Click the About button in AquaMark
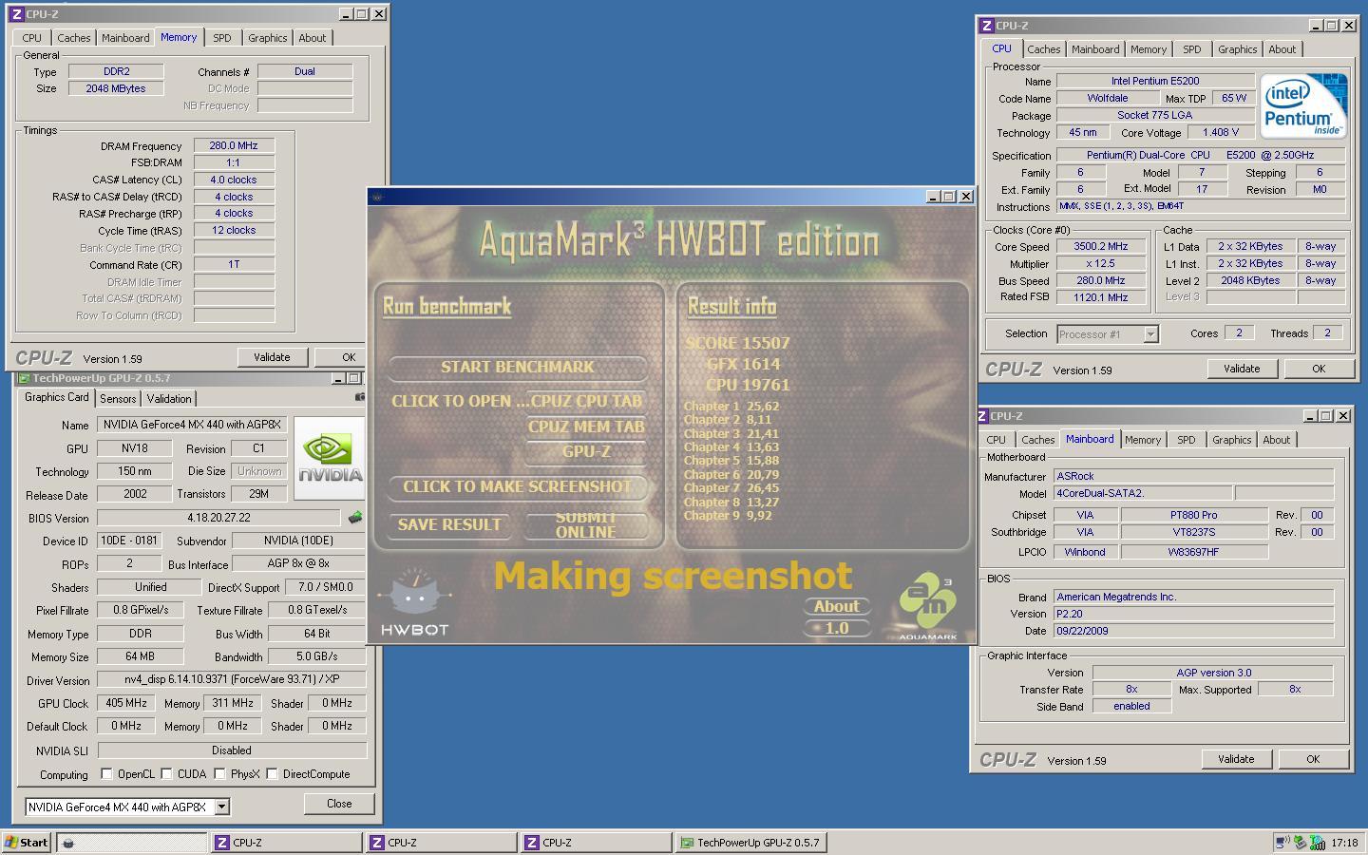 (837, 606)
